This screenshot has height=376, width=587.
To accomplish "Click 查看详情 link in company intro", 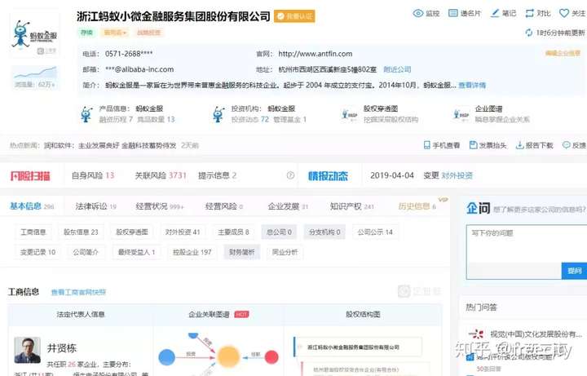I will 472,85.
